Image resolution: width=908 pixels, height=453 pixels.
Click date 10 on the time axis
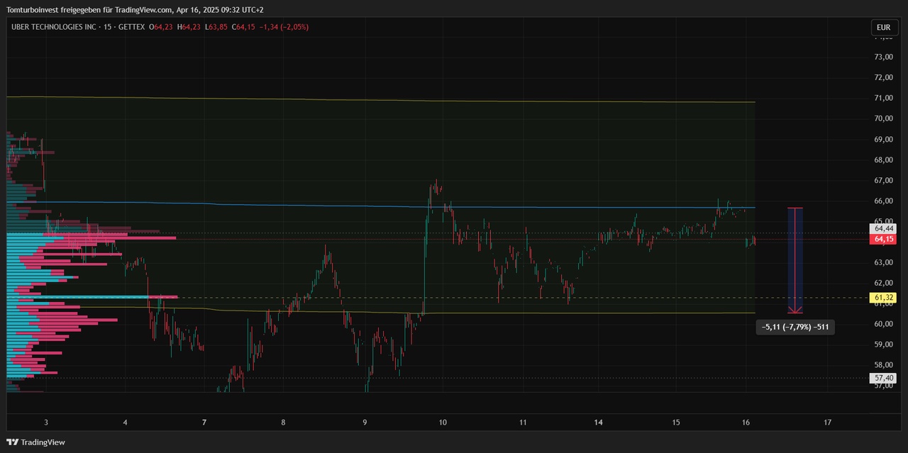(443, 423)
